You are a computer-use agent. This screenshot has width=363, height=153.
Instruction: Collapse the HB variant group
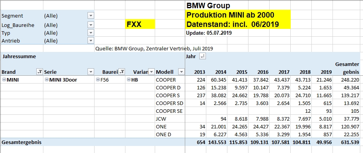pos(129,80)
